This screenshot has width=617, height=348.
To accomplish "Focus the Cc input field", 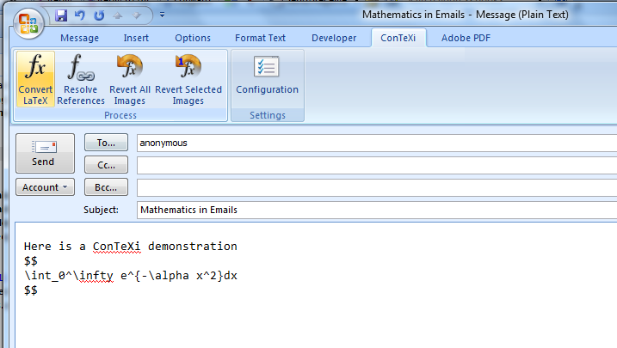I will [377, 165].
